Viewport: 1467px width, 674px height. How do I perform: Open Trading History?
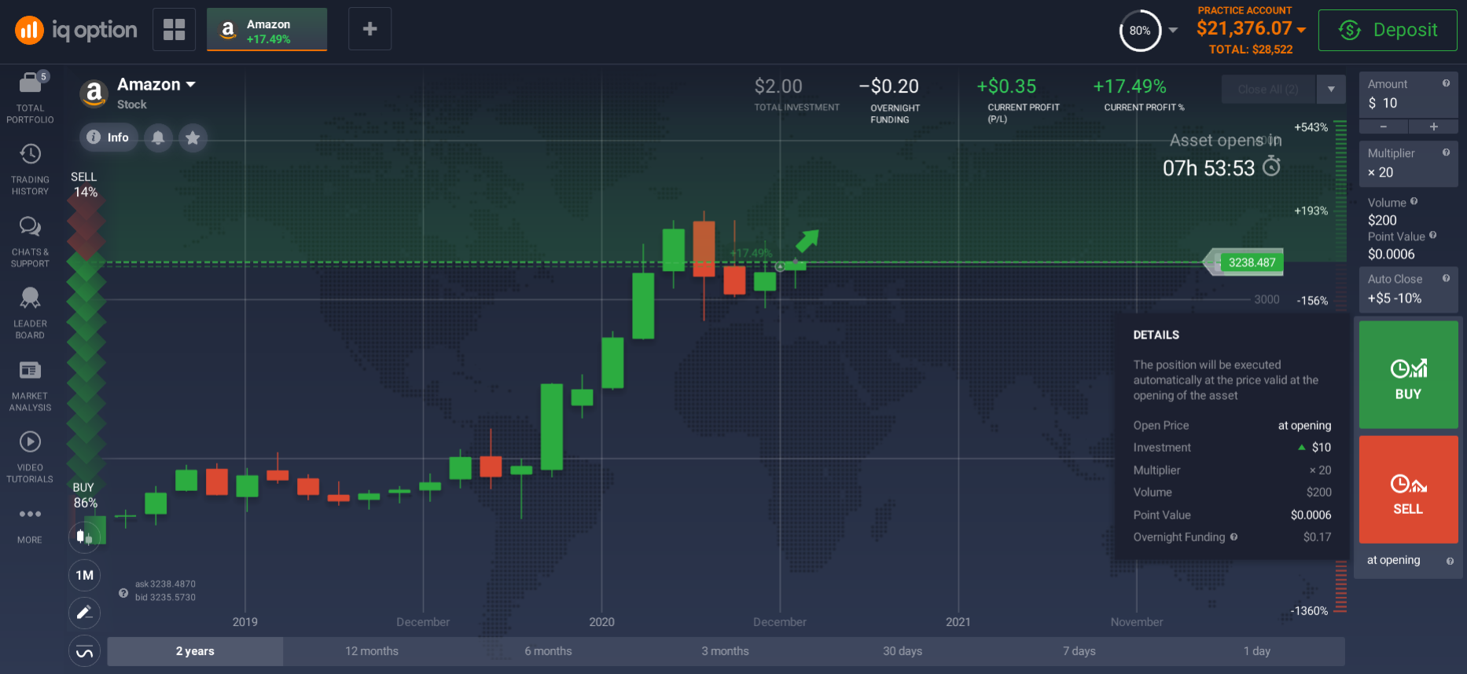coord(30,170)
